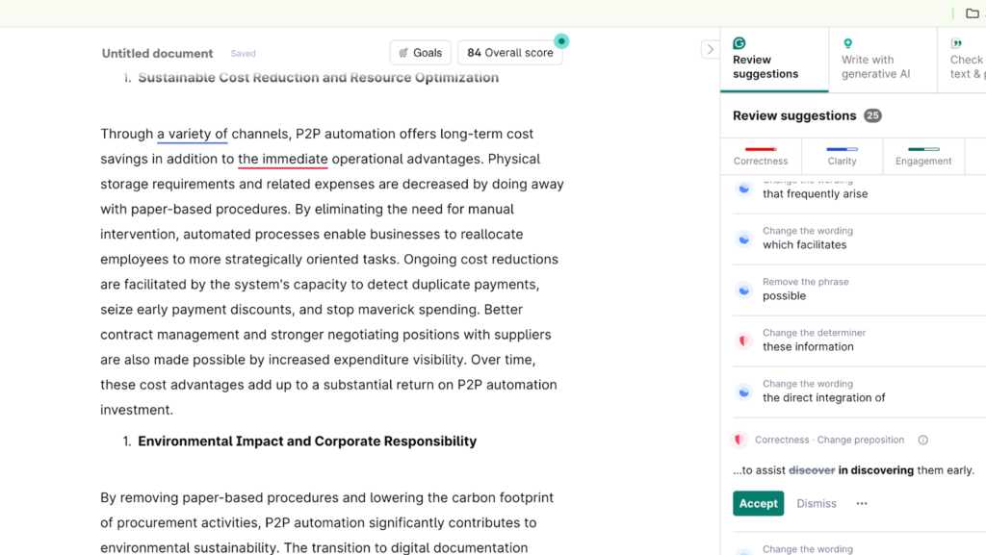Dismiss the preposition suggestion
Viewport: 986px width, 555px height.
[x=817, y=504]
